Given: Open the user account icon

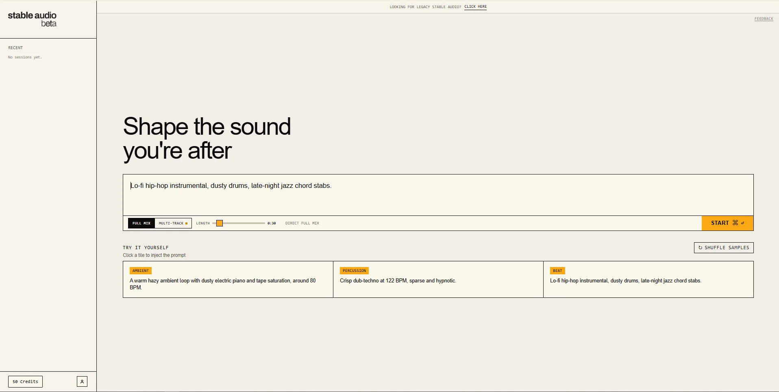Looking at the screenshot, I should click(82, 381).
